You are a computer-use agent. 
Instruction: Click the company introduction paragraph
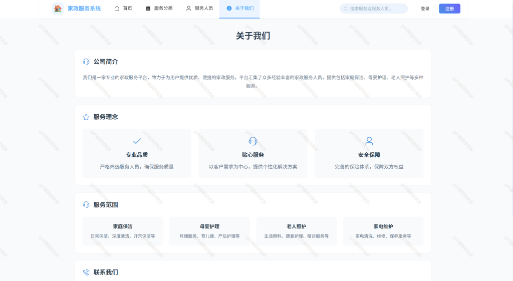253,82
